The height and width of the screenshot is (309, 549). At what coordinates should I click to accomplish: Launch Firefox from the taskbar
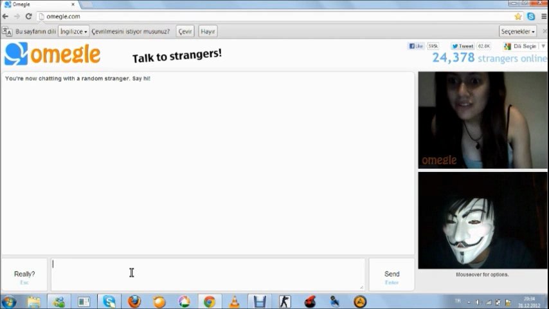point(134,302)
